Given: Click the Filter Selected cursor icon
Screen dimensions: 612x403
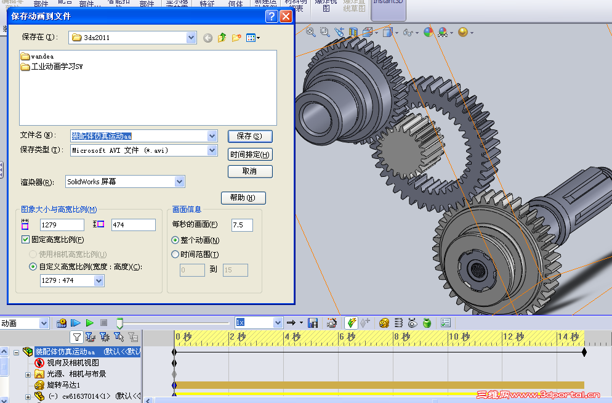Looking at the screenshot, I should click(119, 337).
